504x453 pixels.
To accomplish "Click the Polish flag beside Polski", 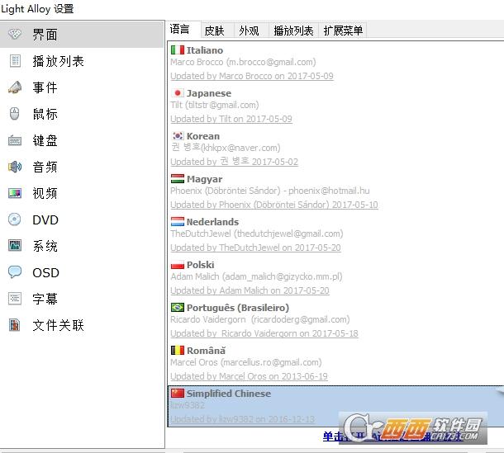I will pos(178,265).
